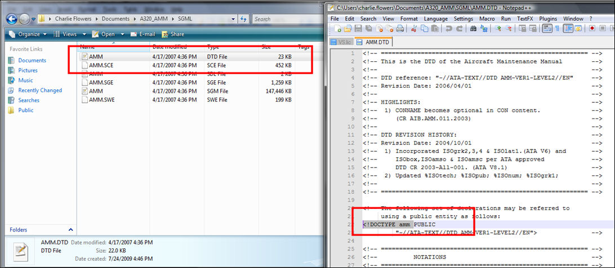Open the Explorer address bar history dropdown

[x=233, y=19]
